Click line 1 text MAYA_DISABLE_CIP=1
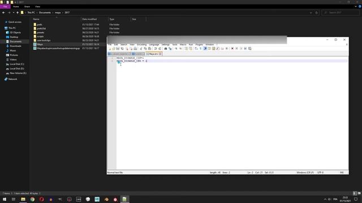 click(x=130, y=58)
